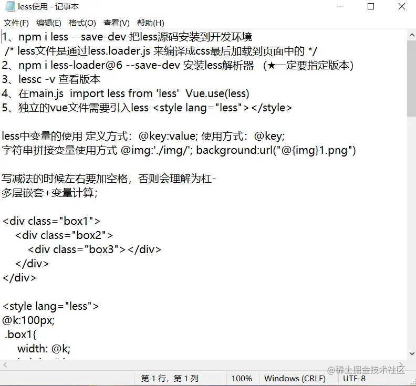Click the vertical scrollbar thumb
The height and width of the screenshot is (386, 416).
click(x=412, y=78)
